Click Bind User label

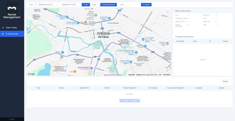[x=207, y=22]
